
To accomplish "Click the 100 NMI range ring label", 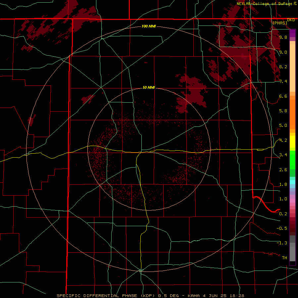I will point(149,26).
